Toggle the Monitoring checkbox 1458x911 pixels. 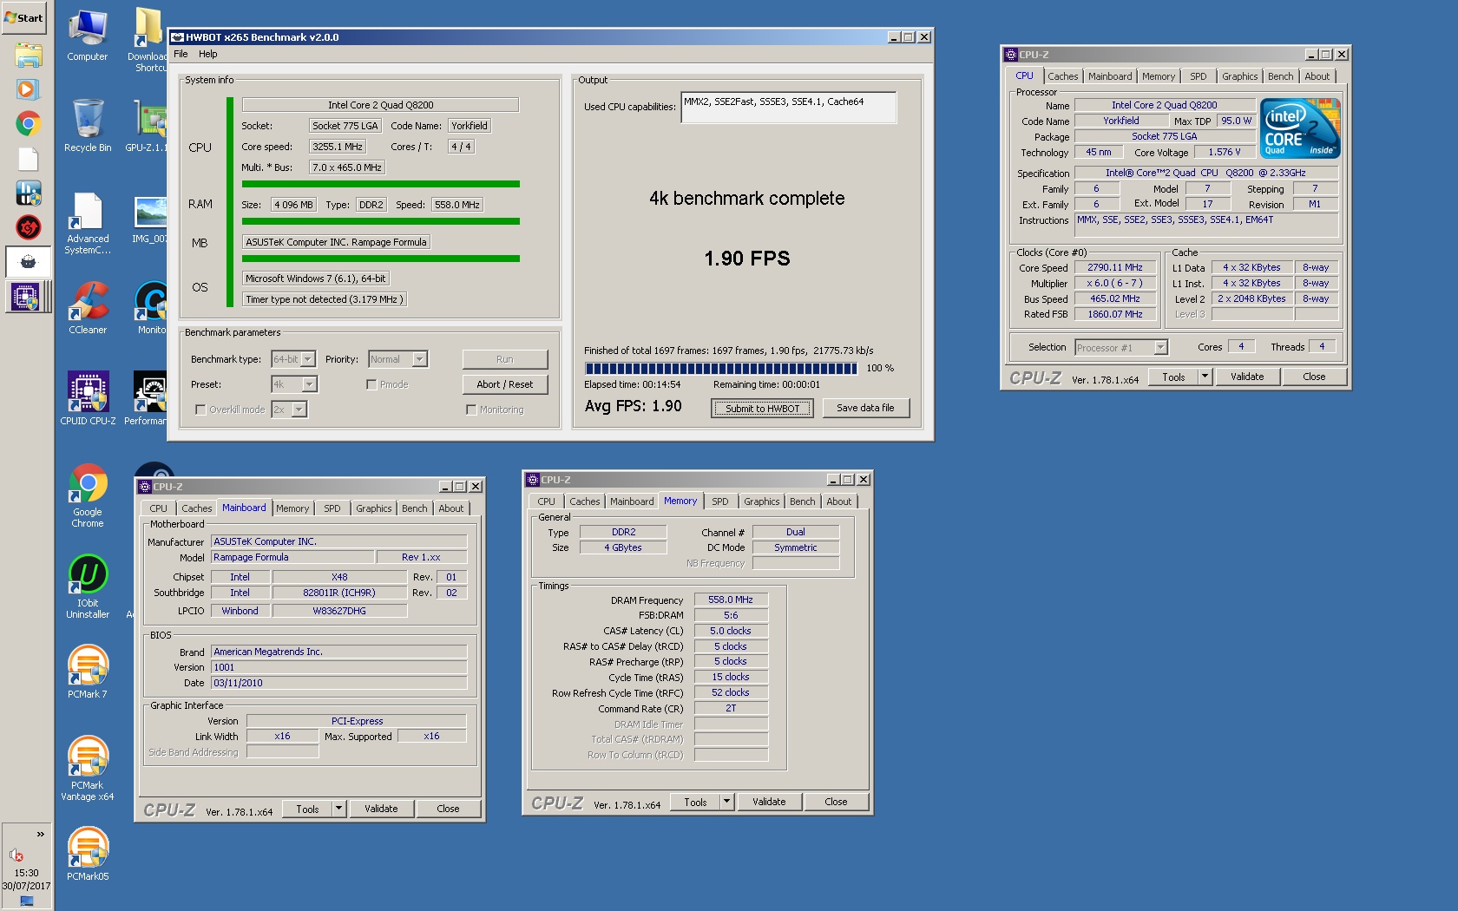point(471,410)
